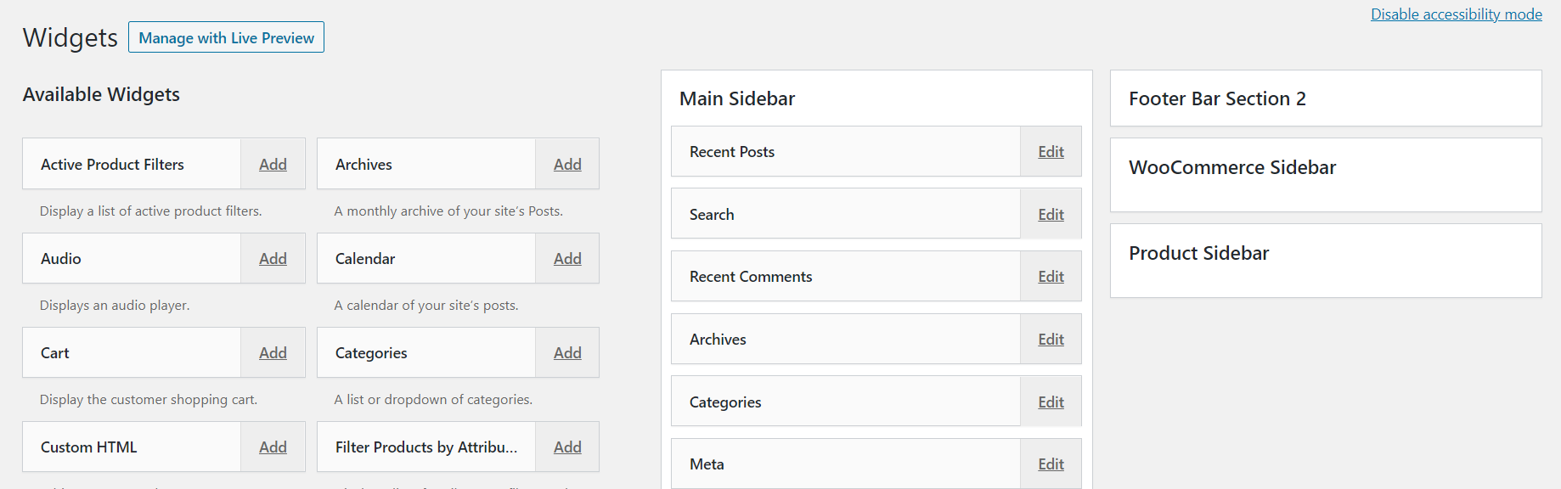Open the Footer Bar Section 2 panel
The height and width of the screenshot is (489, 1561).
coord(1217,98)
